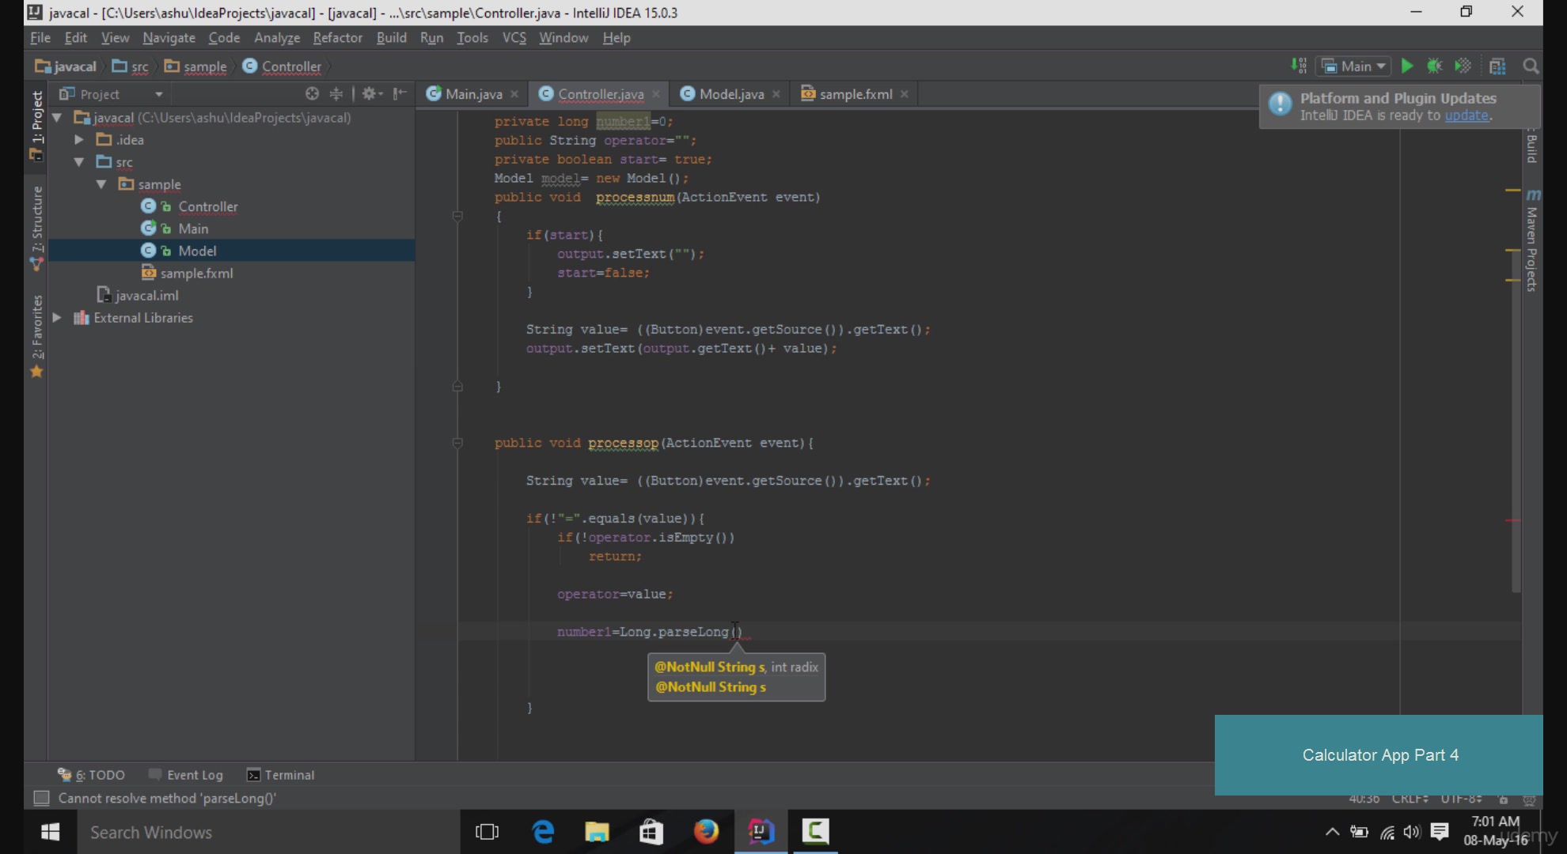Screen dimensions: 1567x854
Task: Open the Project Structure icon
Action: click(1497, 66)
